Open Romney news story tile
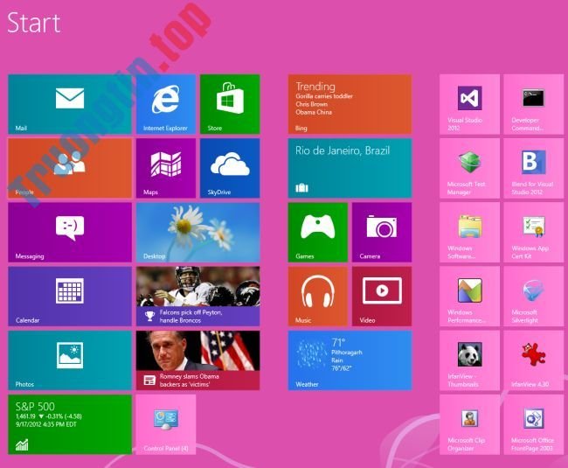This screenshot has height=468, width=568. point(197,360)
